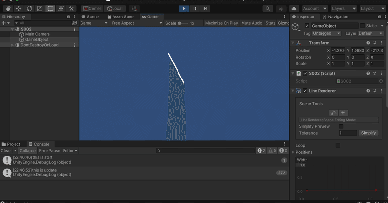The width and height of the screenshot is (388, 203).
Task: Toggle GameObject active checkbox
Action: pos(307,26)
